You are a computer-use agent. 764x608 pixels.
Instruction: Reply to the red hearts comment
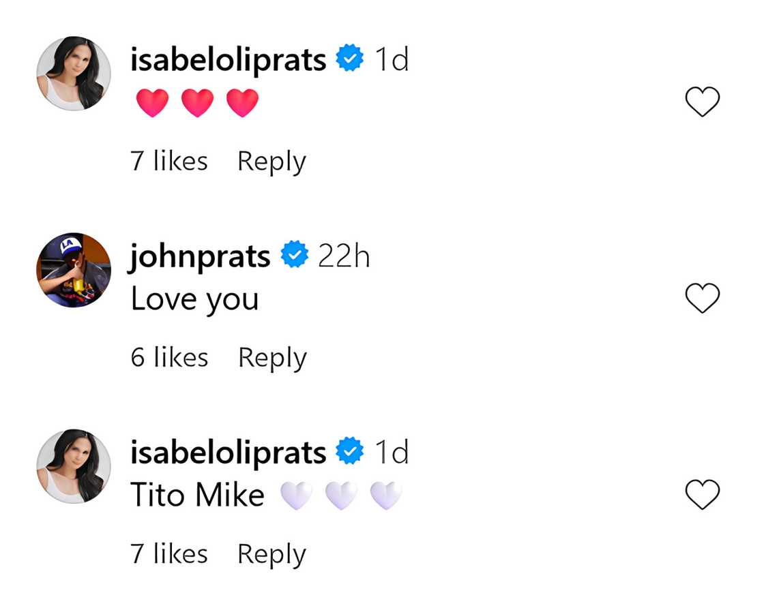pyautogui.click(x=271, y=162)
